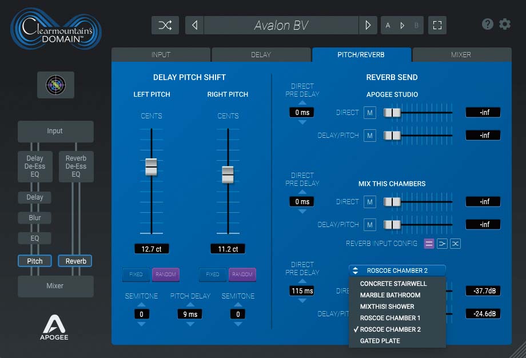Click Apogee Studio direct send slider

pyautogui.click(x=392, y=113)
